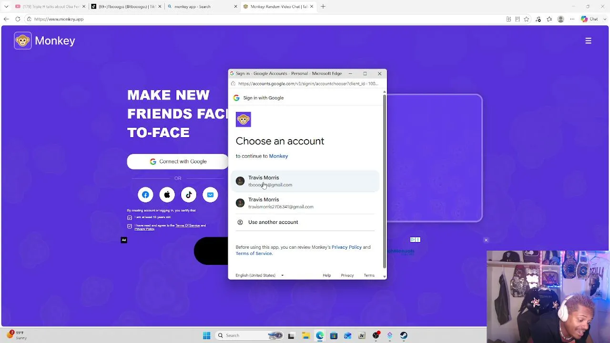Viewport: 610px width, 343px height.
Task: Click the Monkey app icon in Google popup
Action: (243, 120)
